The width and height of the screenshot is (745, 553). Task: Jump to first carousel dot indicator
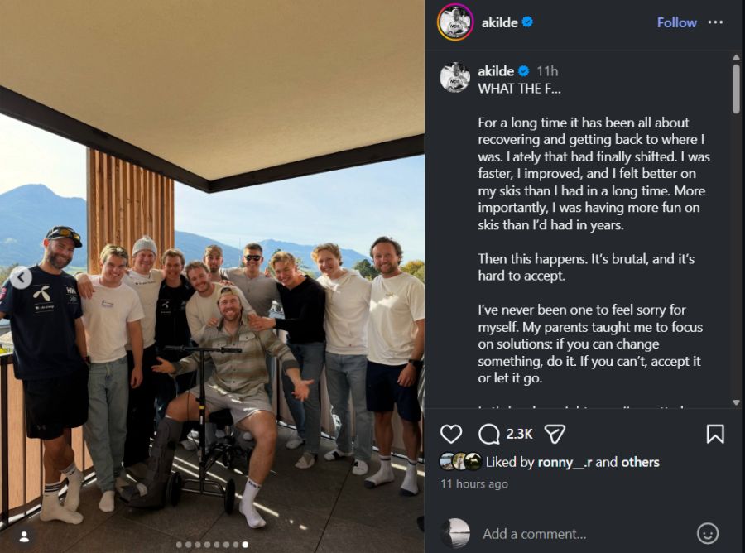[179, 545]
